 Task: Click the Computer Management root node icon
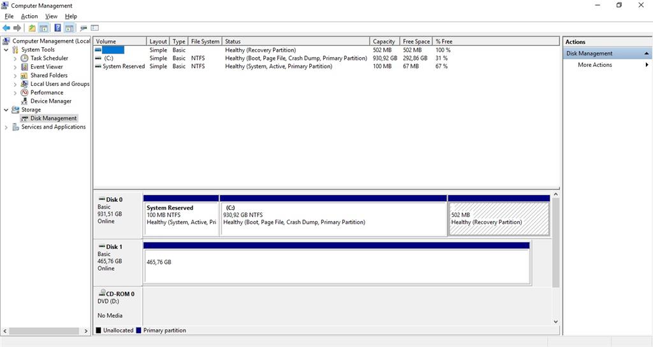click(x=6, y=41)
